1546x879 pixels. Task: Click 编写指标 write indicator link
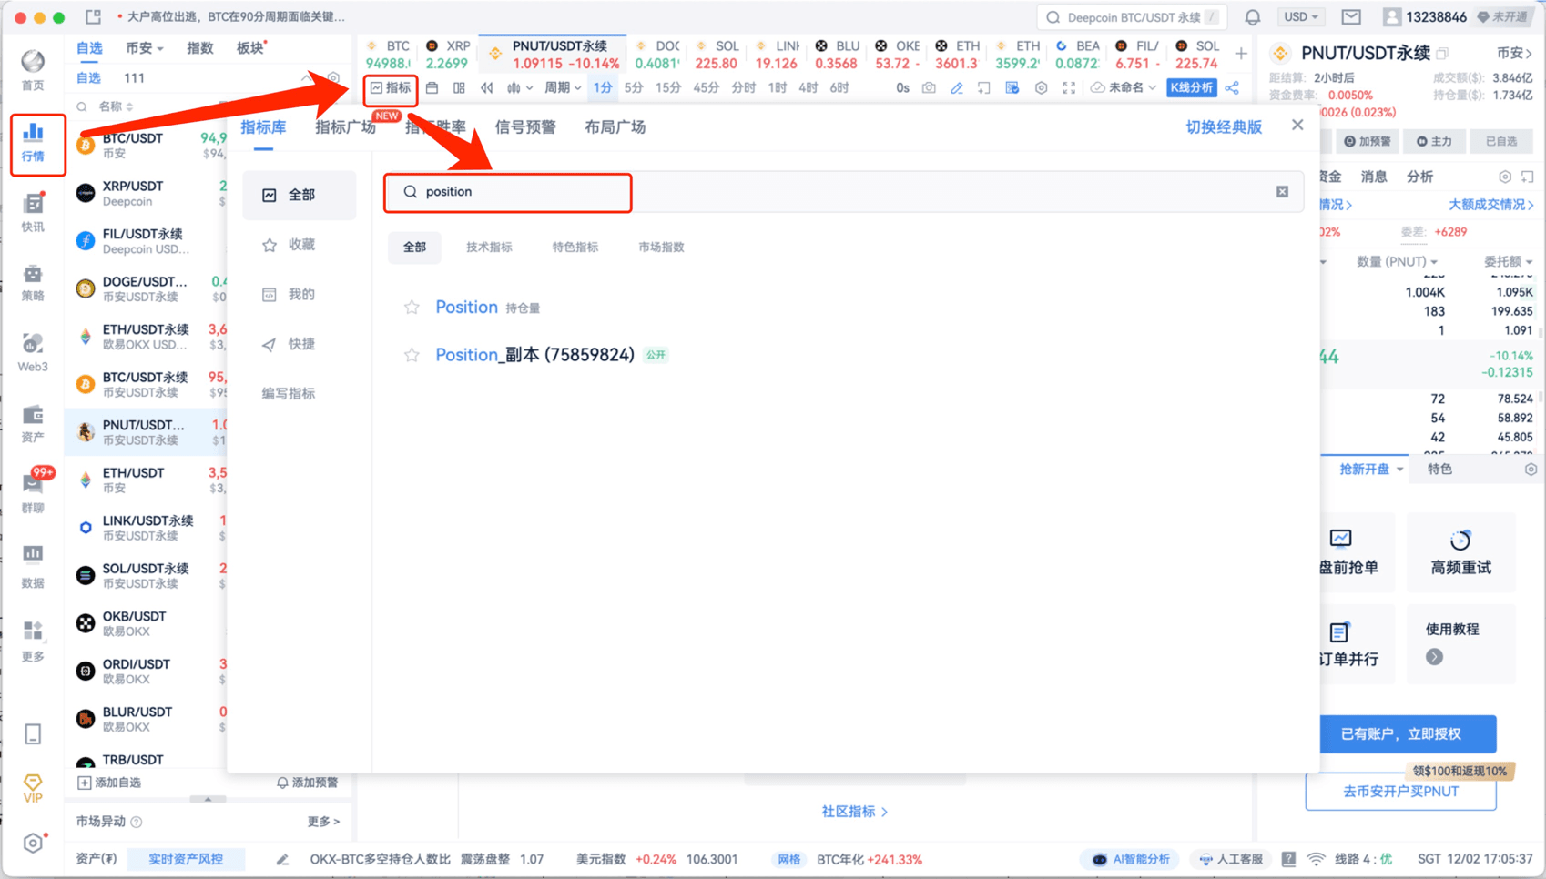click(289, 393)
